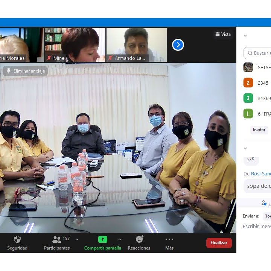Screen dimensions: 271x271
Task: Click the green avatar numbered 3
Action: click(x=248, y=98)
